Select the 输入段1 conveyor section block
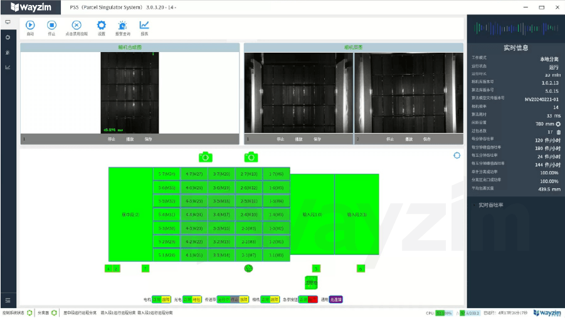 (x=312, y=215)
